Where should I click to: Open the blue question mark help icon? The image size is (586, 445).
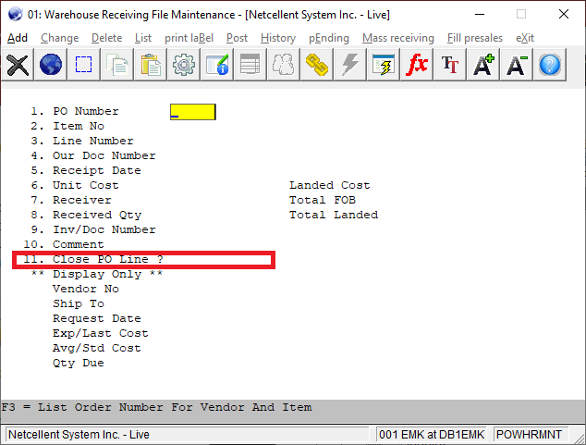coord(550,65)
